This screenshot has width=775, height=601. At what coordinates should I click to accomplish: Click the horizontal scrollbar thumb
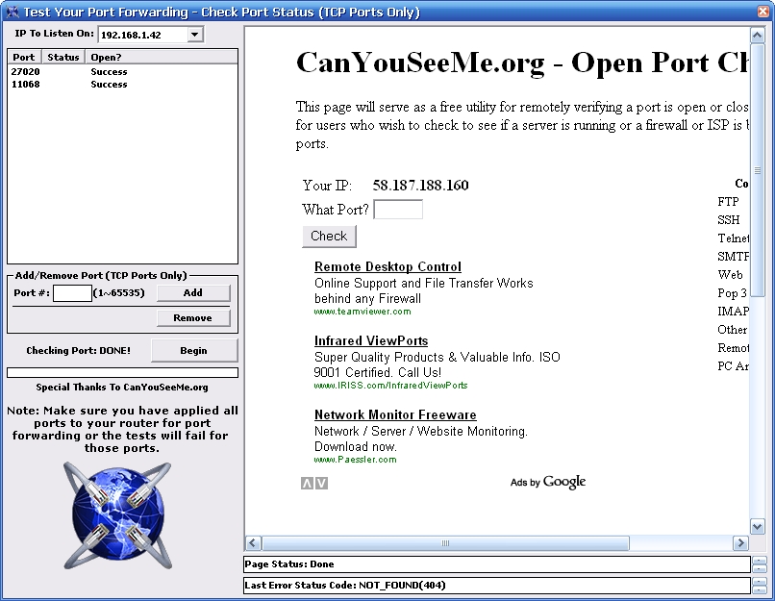tap(445, 543)
